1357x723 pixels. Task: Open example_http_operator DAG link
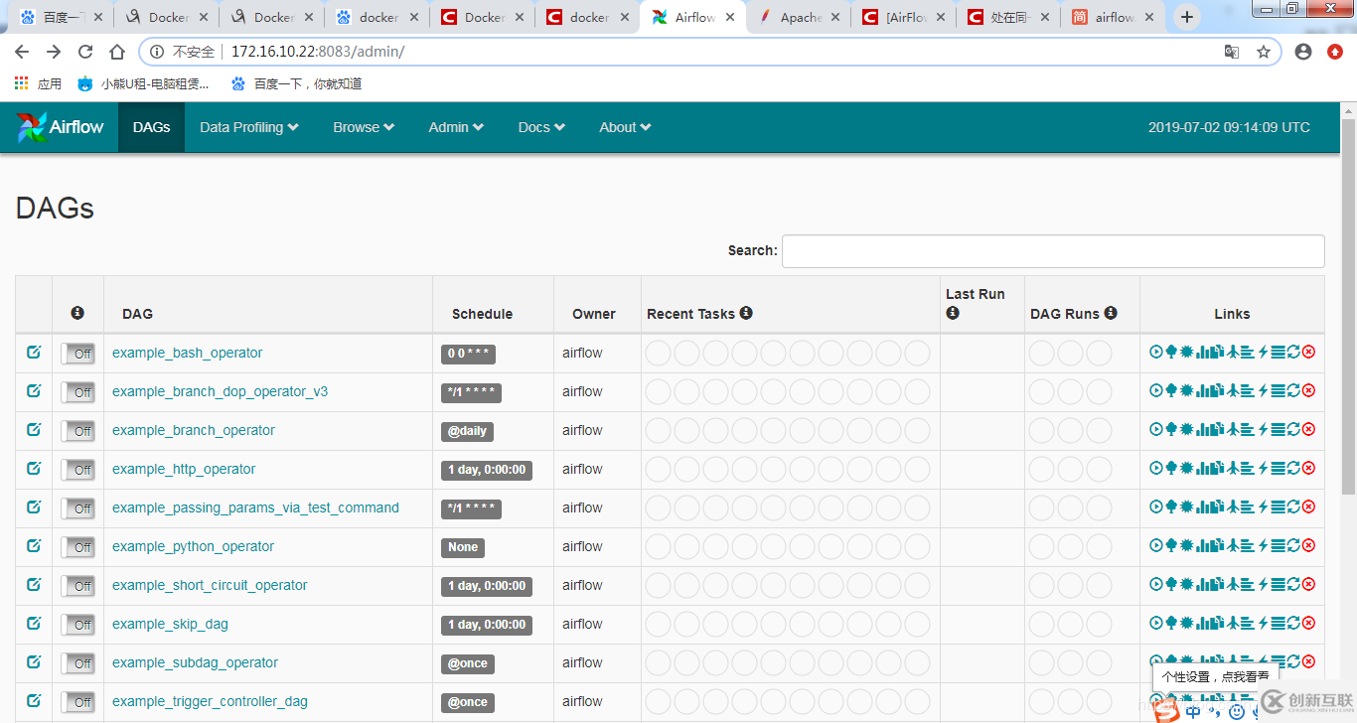(184, 469)
